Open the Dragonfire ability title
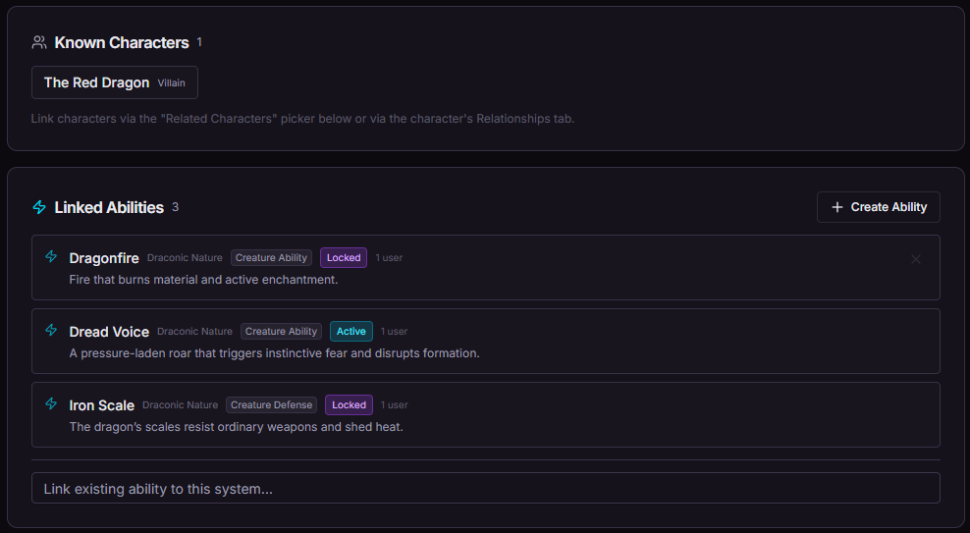This screenshot has width=970, height=533. [x=104, y=258]
